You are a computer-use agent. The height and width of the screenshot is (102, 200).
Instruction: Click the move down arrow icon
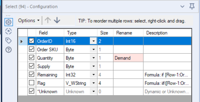point(57,20)
